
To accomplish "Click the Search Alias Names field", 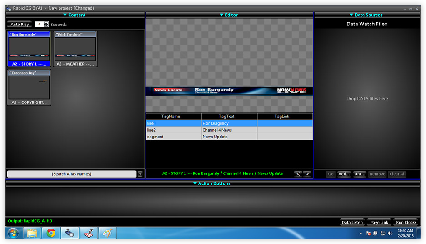I will (x=72, y=174).
